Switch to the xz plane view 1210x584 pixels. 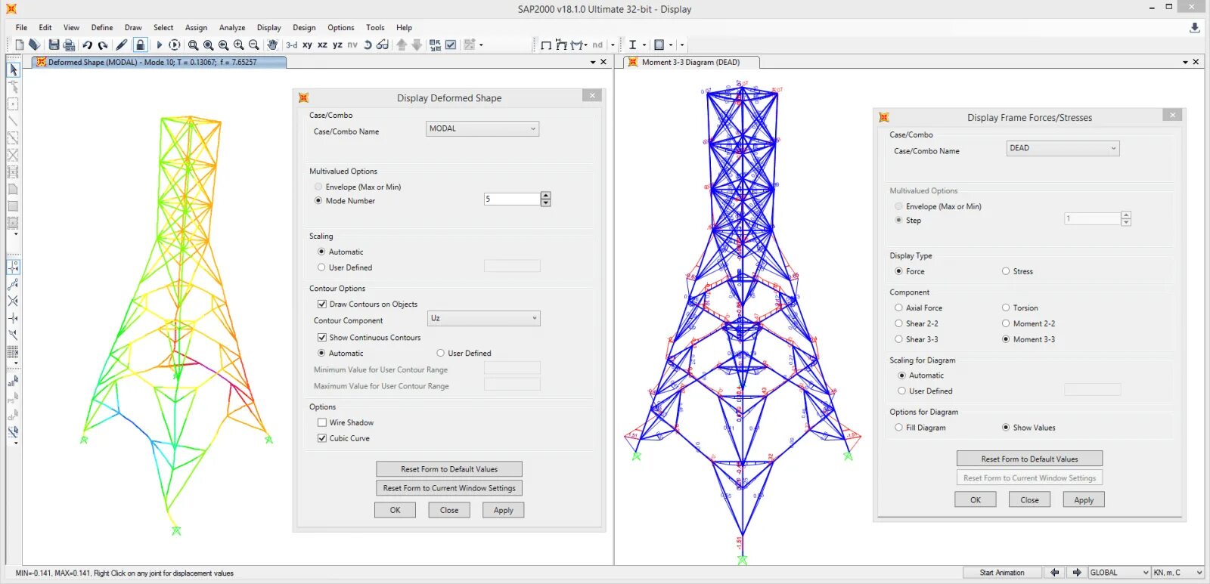(x=322, y=45)
